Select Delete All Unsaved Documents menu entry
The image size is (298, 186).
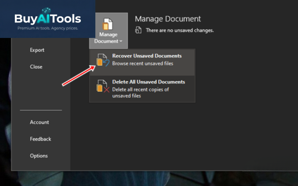click(142, 89)
